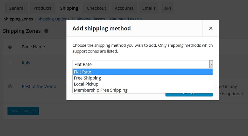The image size is (248, 136).
Task: Go to the Checkout tab
Action: pos(96,8)
